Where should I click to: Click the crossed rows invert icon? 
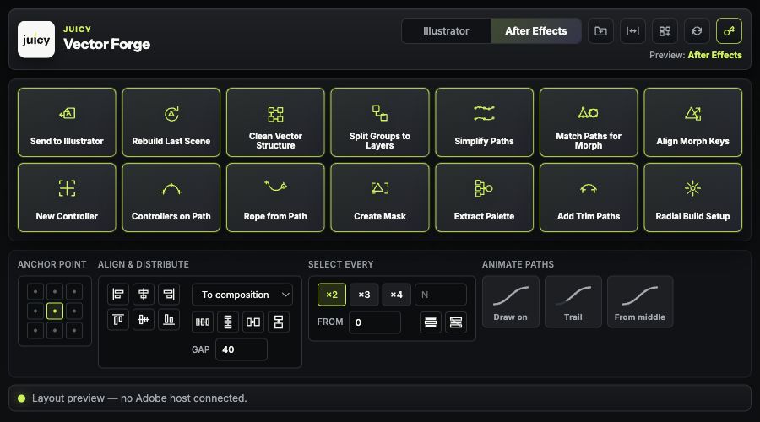pos(456,322)
